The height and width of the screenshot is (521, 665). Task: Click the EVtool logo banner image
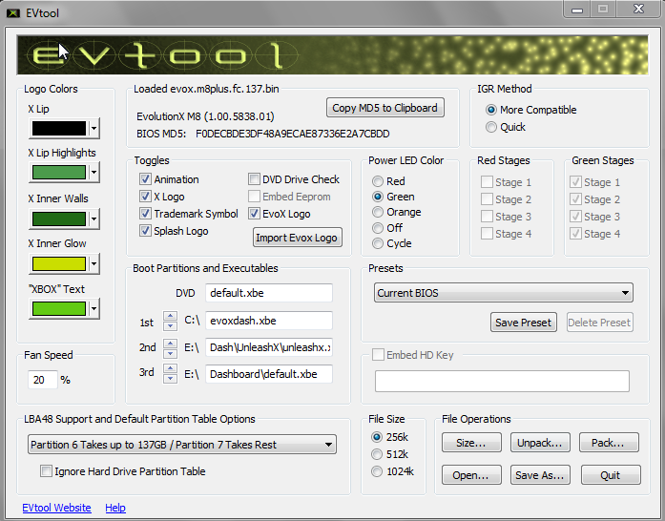332,55
